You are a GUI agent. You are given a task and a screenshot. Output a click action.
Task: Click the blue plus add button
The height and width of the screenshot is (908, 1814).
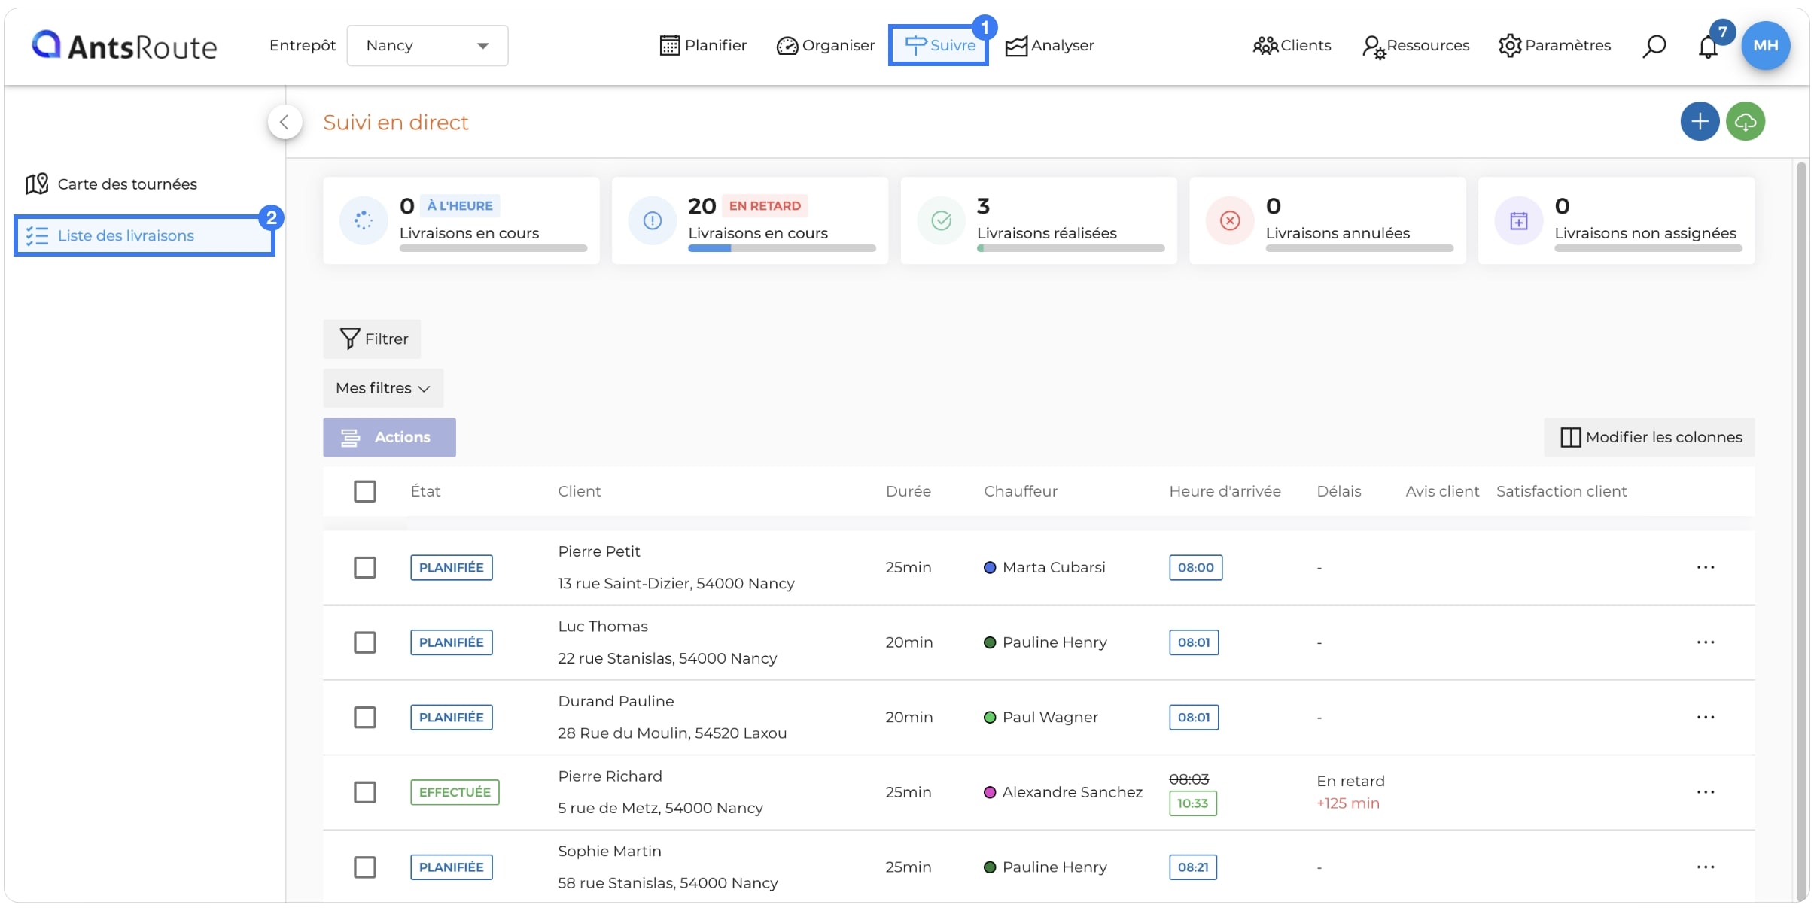click(1700, 121)
